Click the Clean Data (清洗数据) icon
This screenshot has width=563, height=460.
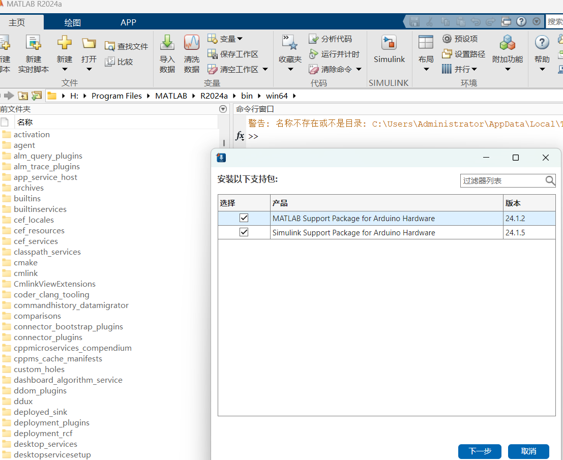click(192, 42)
